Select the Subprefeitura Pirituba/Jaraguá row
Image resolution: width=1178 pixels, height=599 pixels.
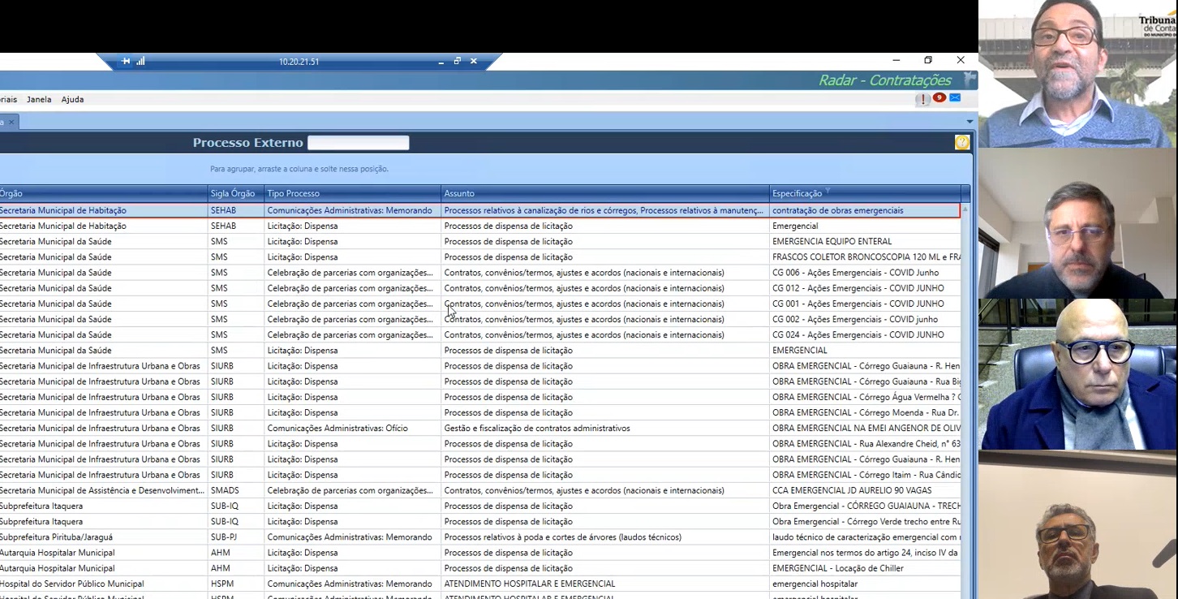coord(57,537)
